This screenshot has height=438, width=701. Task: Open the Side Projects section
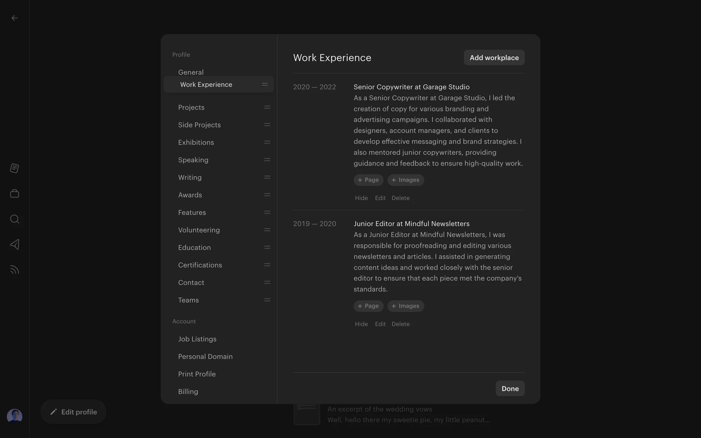click(199, 125)
